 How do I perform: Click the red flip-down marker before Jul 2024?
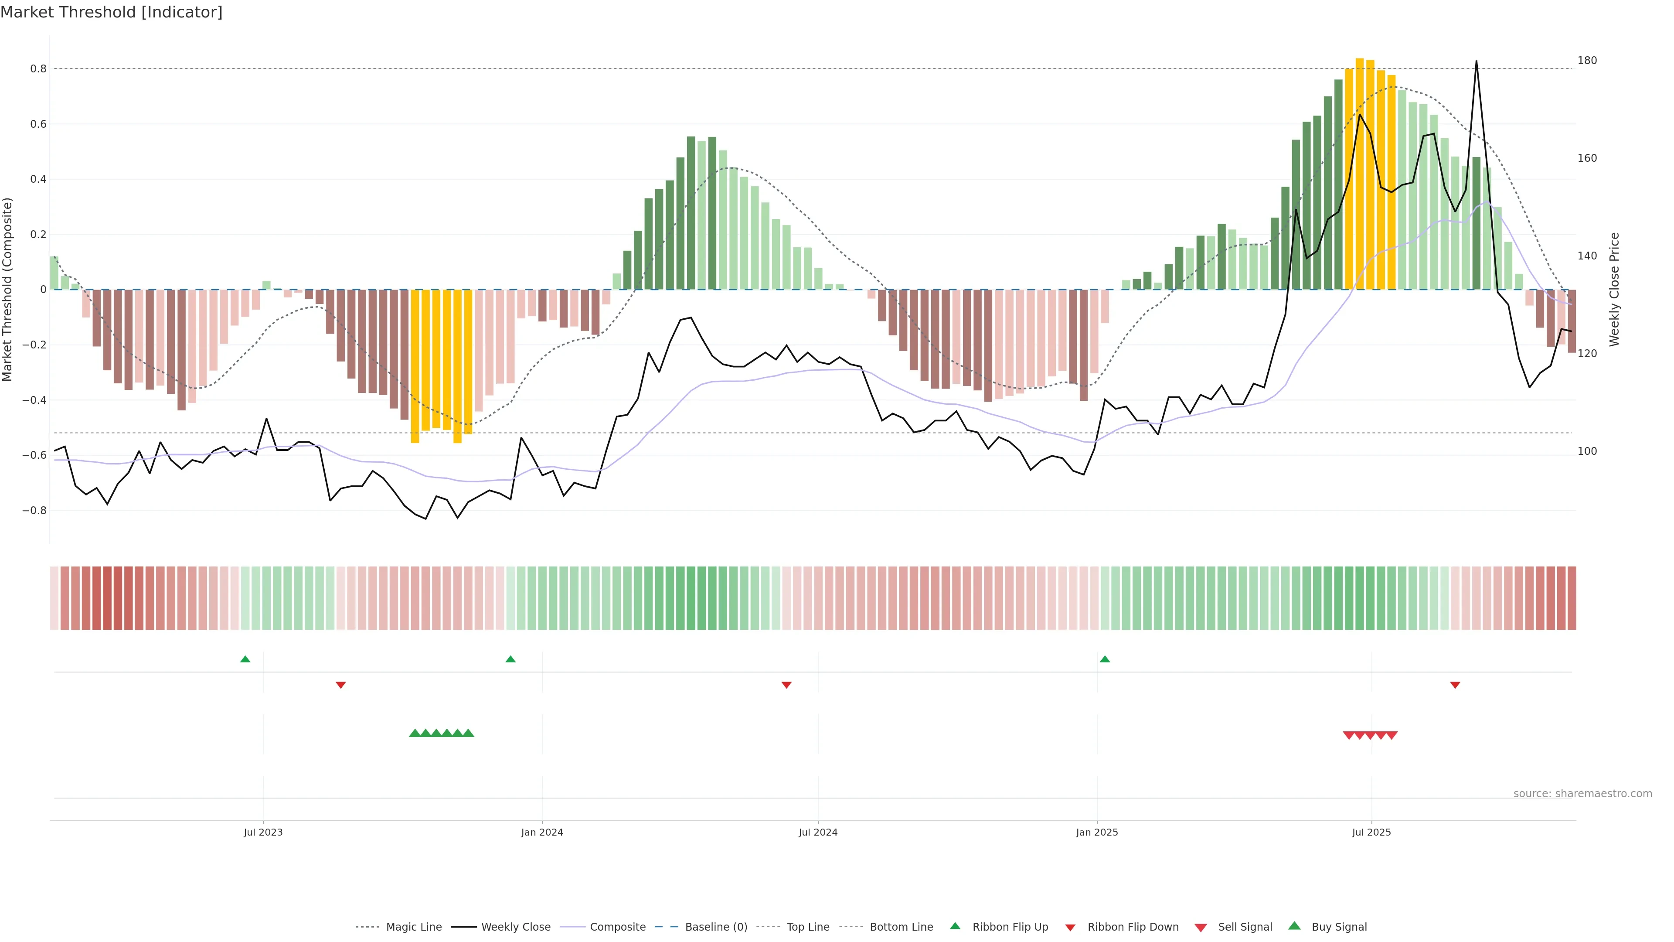click(786, 685)
